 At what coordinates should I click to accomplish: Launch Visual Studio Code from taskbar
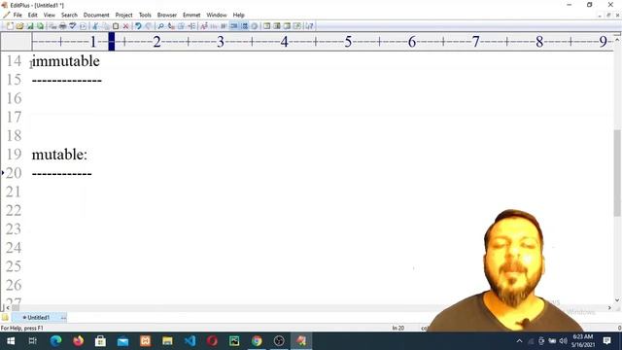(x=190, y=341)
